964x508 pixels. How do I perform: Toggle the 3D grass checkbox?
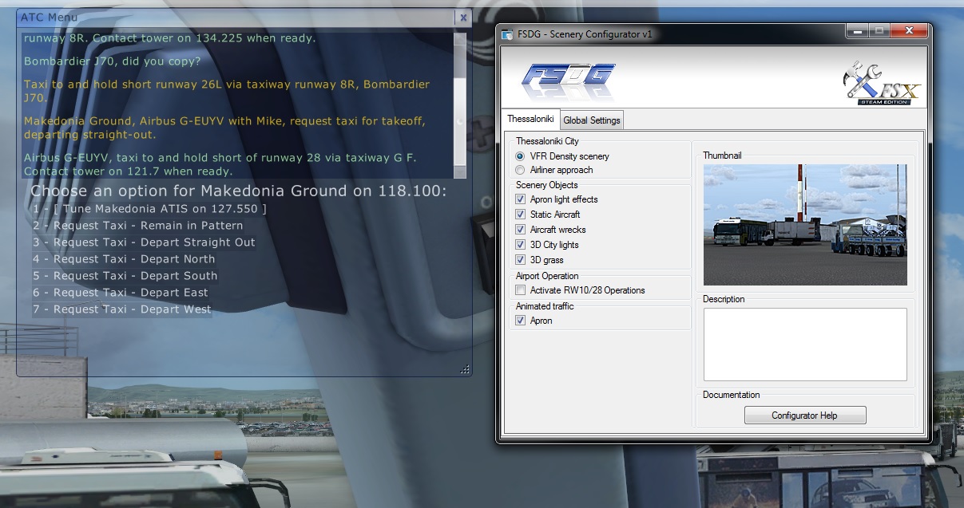521,260
